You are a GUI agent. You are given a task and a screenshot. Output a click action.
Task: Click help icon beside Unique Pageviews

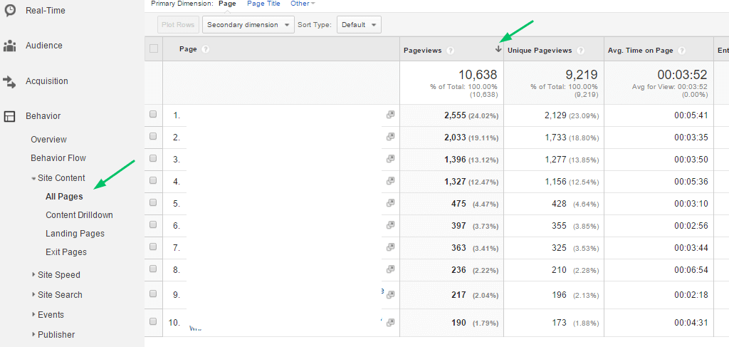[581, 51]
